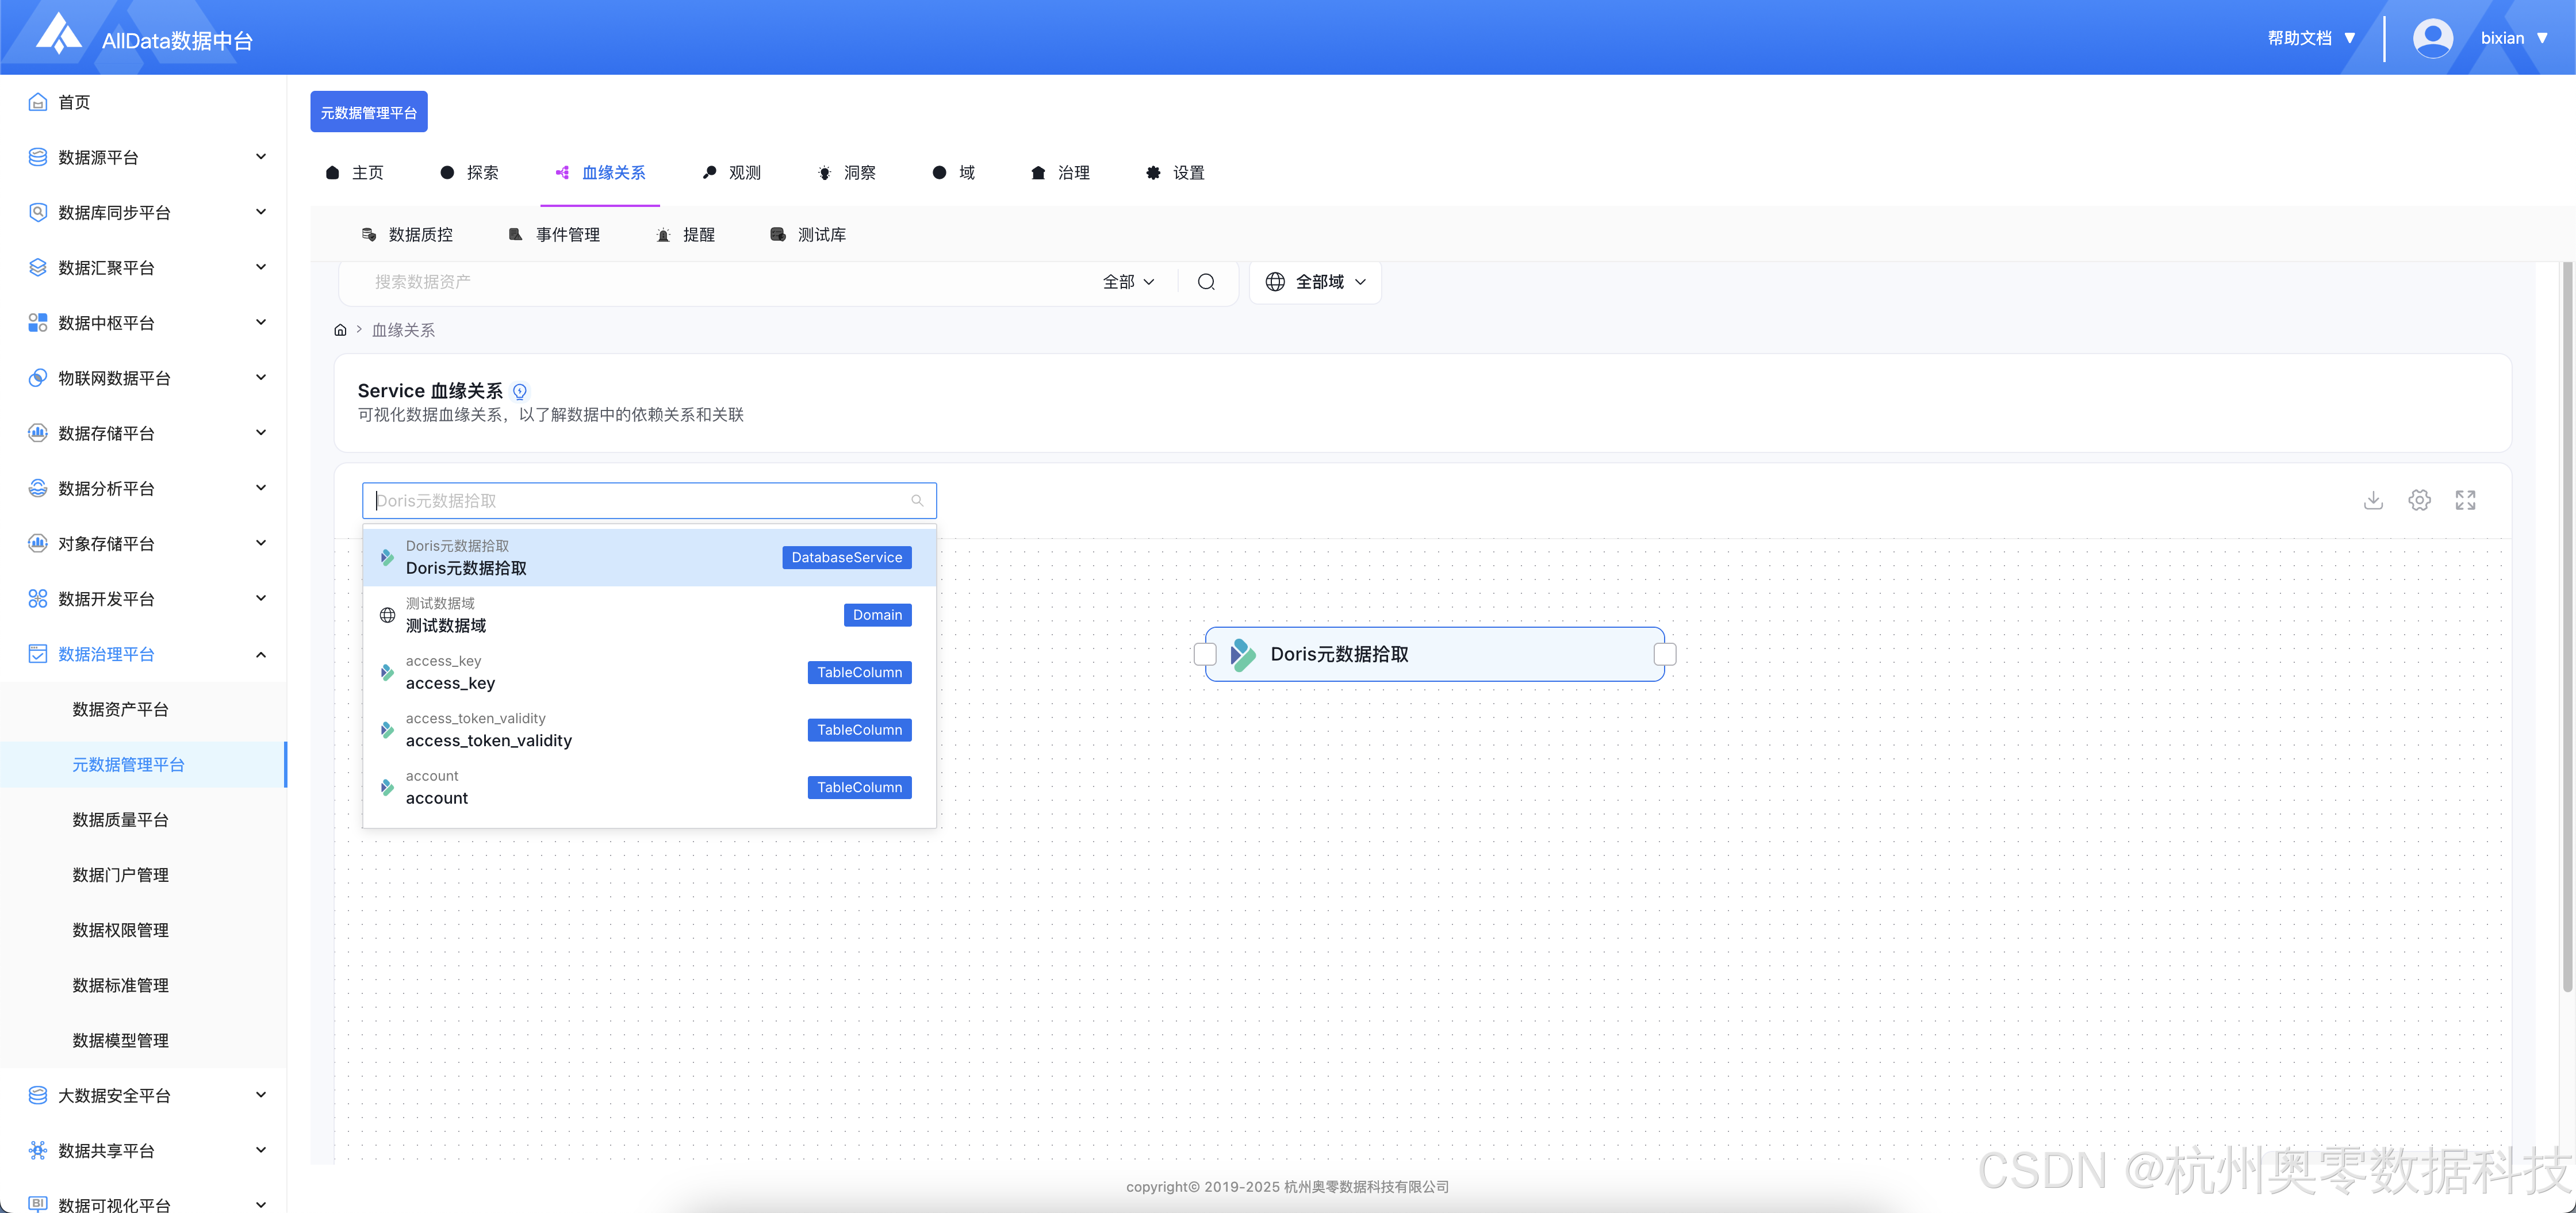Click the info hint icon beside Service 血缘关系

[520, 391]
